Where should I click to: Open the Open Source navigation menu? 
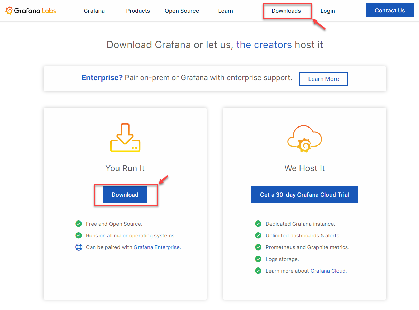(x=182, y=11)
